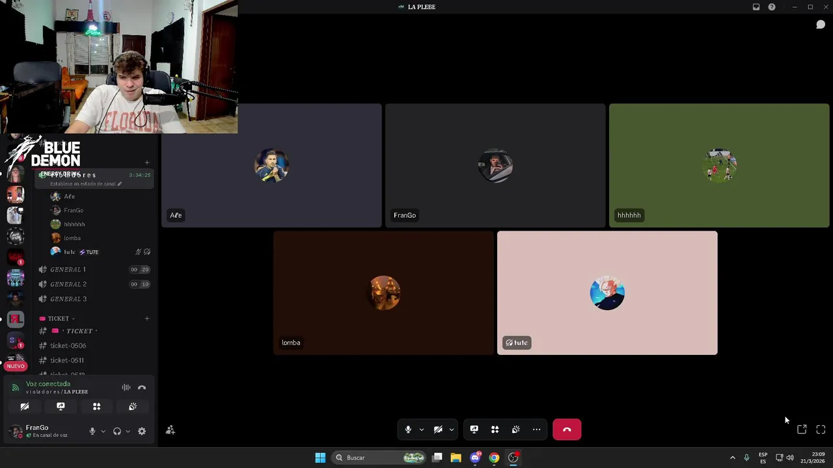
Task: Focus the tute pink video tile
Action: pos(607,293)
